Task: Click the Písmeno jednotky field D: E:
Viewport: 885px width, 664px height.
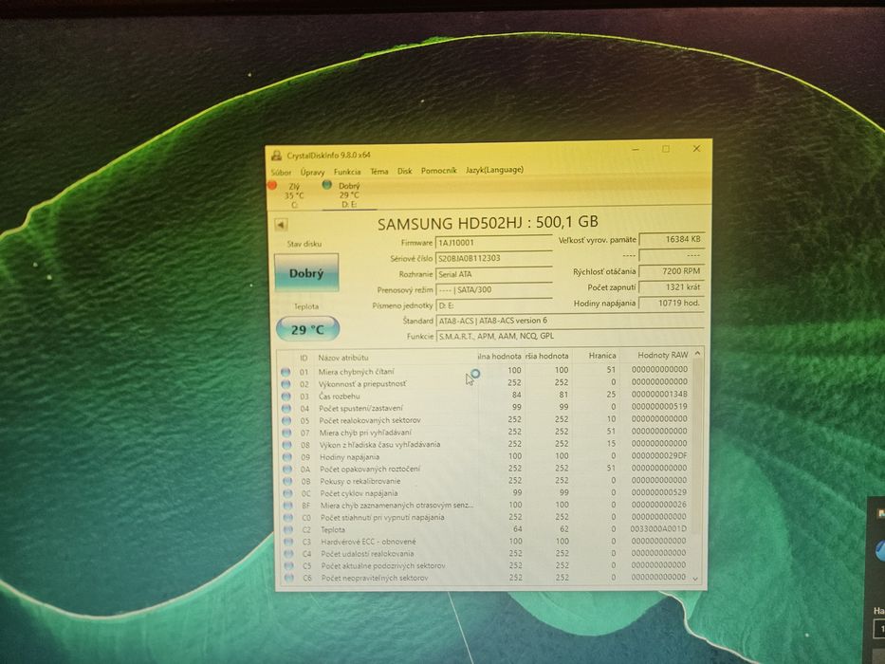Action: coord(493,305)
